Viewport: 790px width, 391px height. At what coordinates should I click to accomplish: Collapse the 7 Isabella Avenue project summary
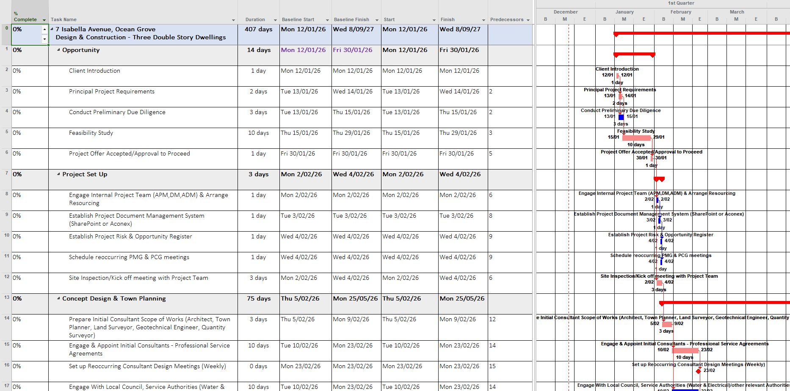point(51,29)
